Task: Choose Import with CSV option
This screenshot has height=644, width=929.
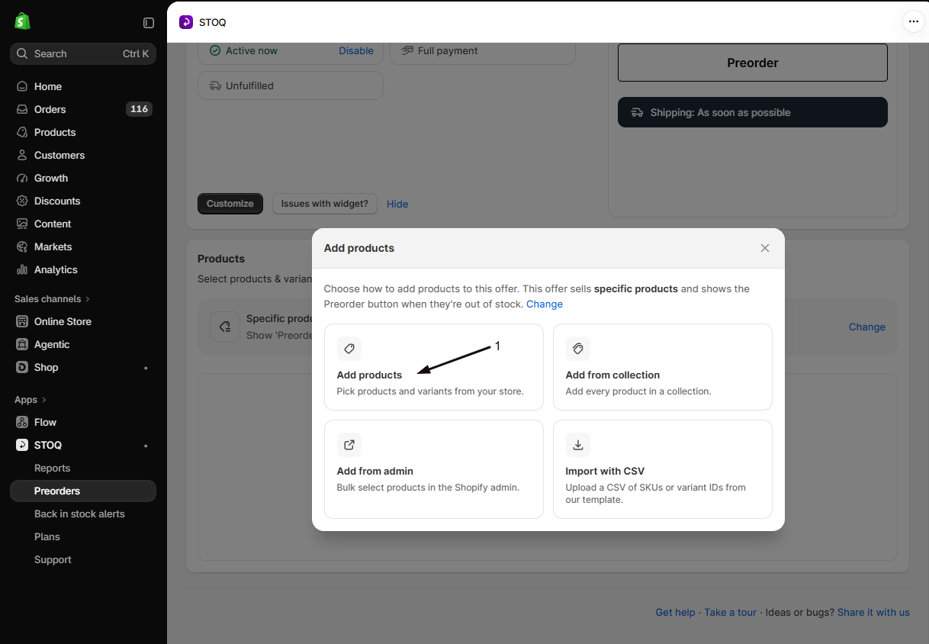Action: coord(663,469)
